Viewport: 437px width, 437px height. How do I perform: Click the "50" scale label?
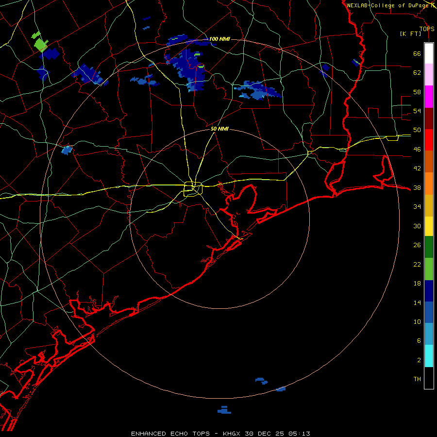(x=417, y=130)
